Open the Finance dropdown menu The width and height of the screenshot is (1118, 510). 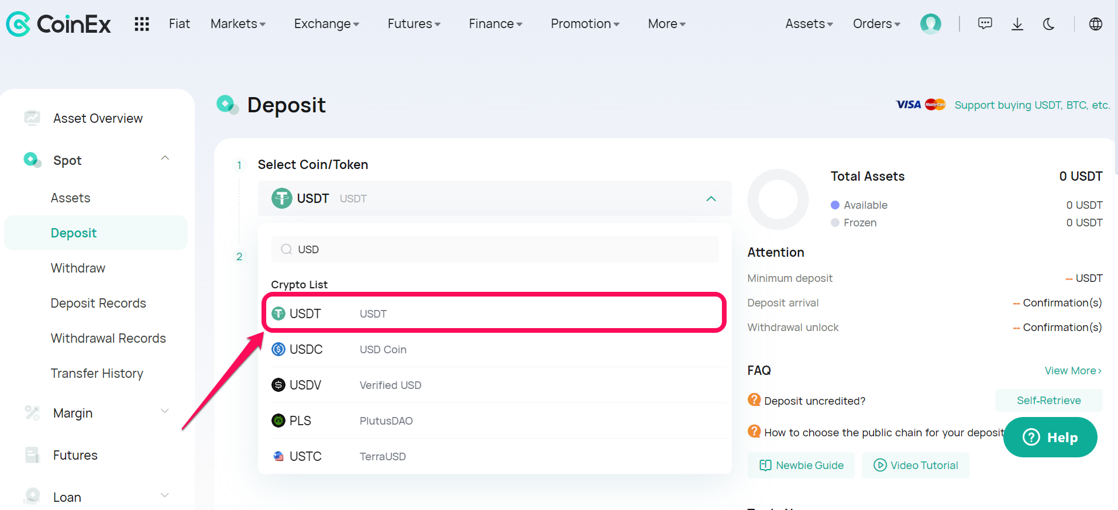pyautogui.click(x=496, y=24)
